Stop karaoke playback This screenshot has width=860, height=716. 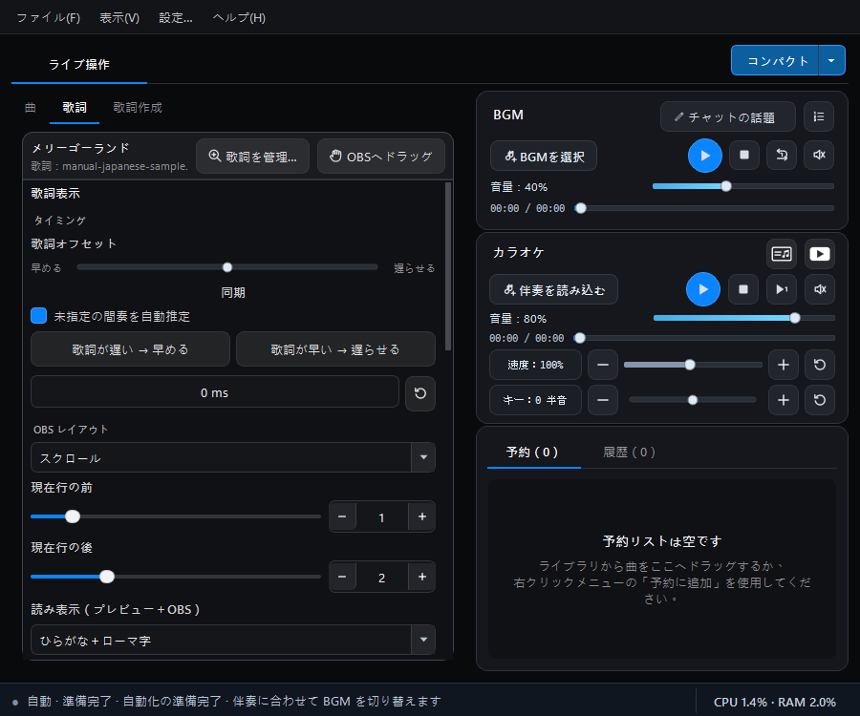coord(743,289)
